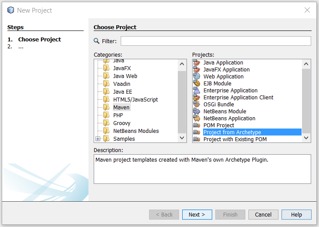319x227 pixels.
Task: Click the OSGi Bundle icon
Action: click(197, 104)
